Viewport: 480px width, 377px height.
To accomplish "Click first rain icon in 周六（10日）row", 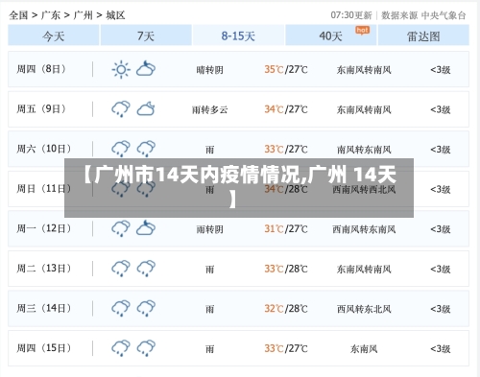I will [121, 149].
